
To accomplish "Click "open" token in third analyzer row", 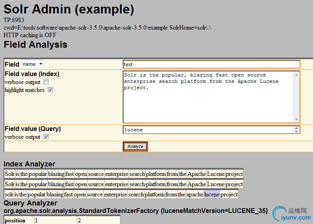I will pos(80,194).
